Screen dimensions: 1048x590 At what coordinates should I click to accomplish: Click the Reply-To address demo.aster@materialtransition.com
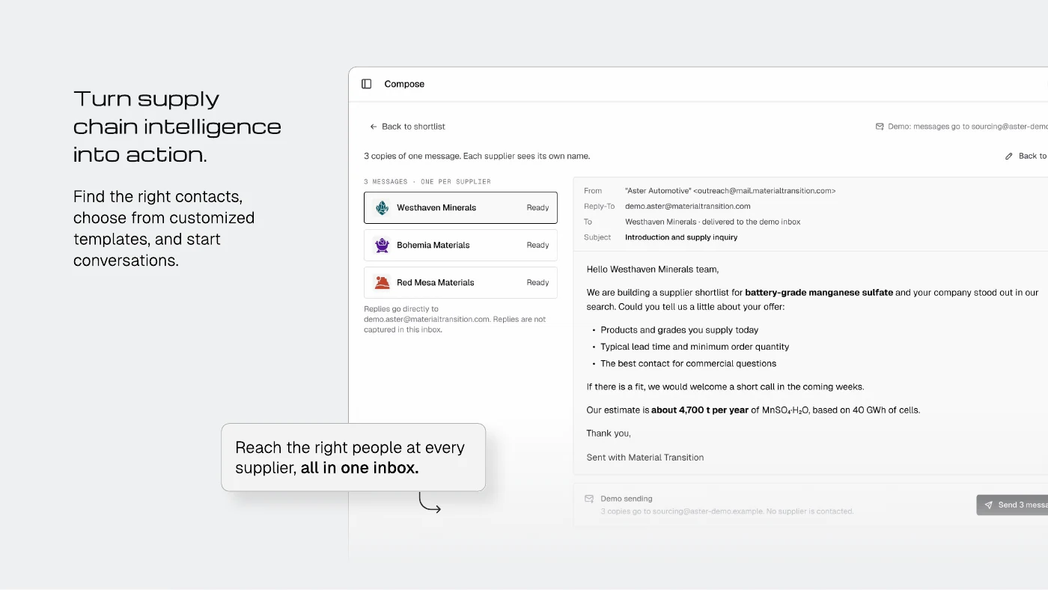pos(688,207)
